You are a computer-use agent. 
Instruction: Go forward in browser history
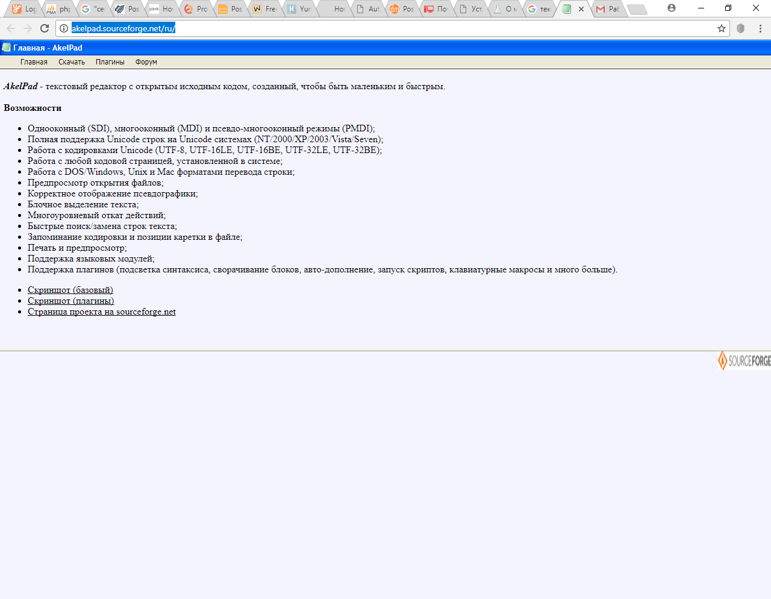[x=28, y=28]
